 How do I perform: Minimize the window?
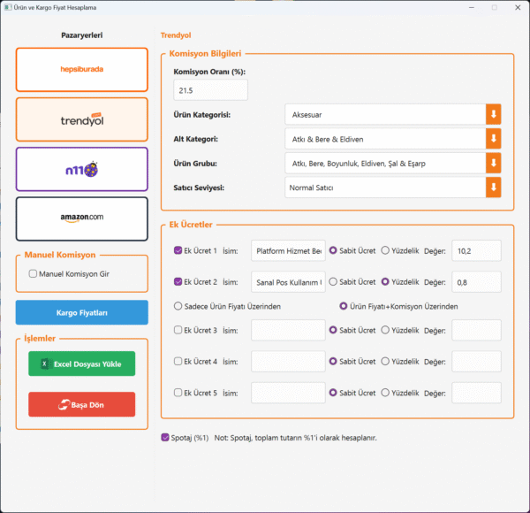(x=472, y=7)
